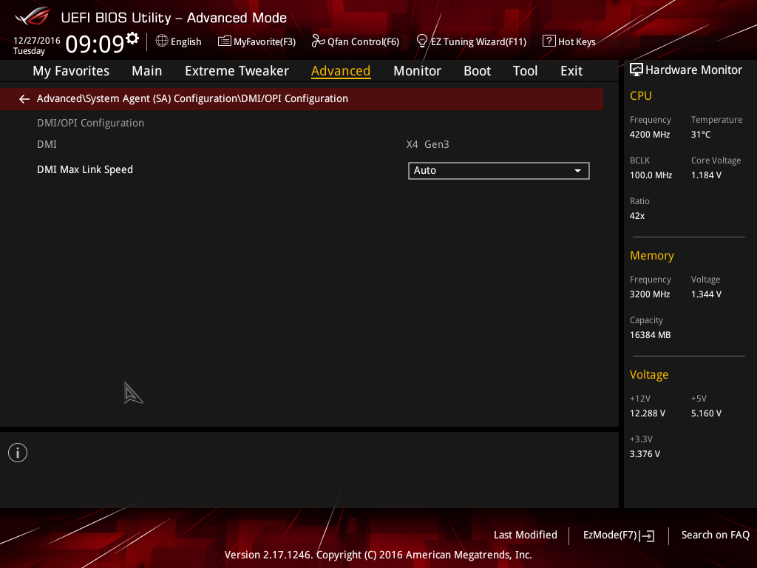Click the DMI row label
This screenshot has width=757, height=568.
[x=47, y=144]
